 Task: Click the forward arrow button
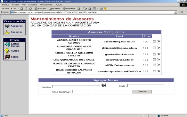pyautogui.click(x=15, y=9)
